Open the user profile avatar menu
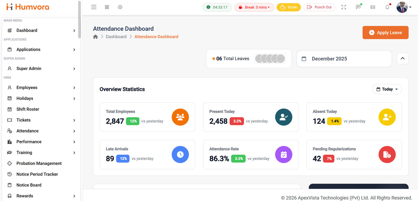This screenshot has height=201, width=418. coord(404,7)
